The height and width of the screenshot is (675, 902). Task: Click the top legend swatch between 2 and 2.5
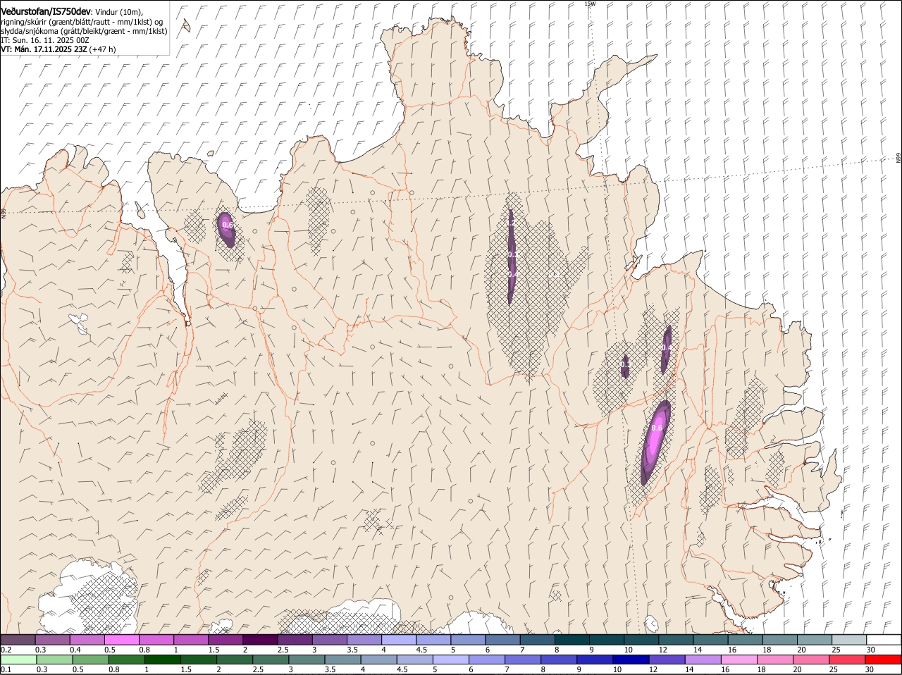(x=260, y=640)
